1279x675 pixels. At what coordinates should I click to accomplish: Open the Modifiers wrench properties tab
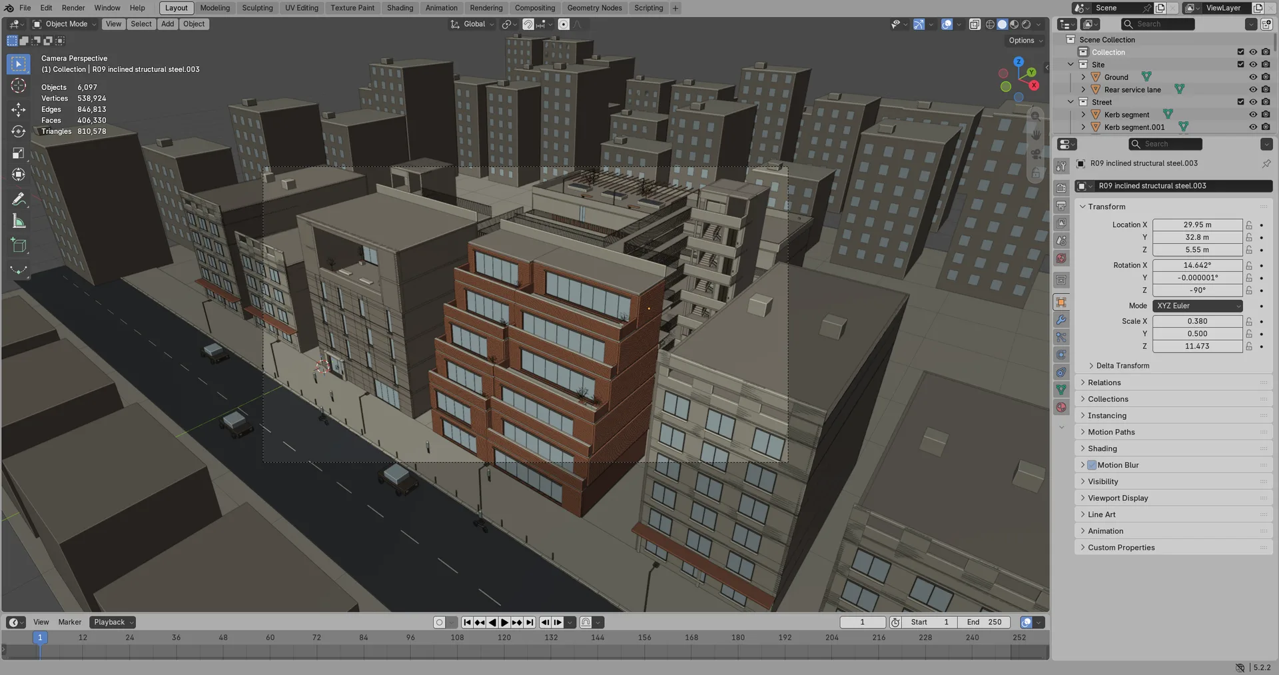pyautogui.click(x=1061, y=320)
